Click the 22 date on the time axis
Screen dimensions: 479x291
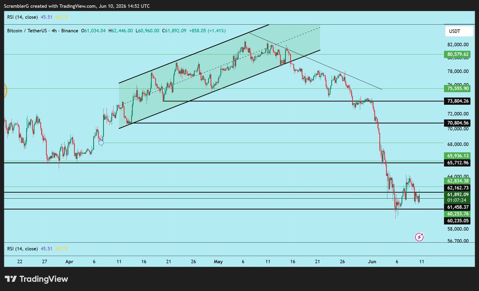tap(20, 262)
